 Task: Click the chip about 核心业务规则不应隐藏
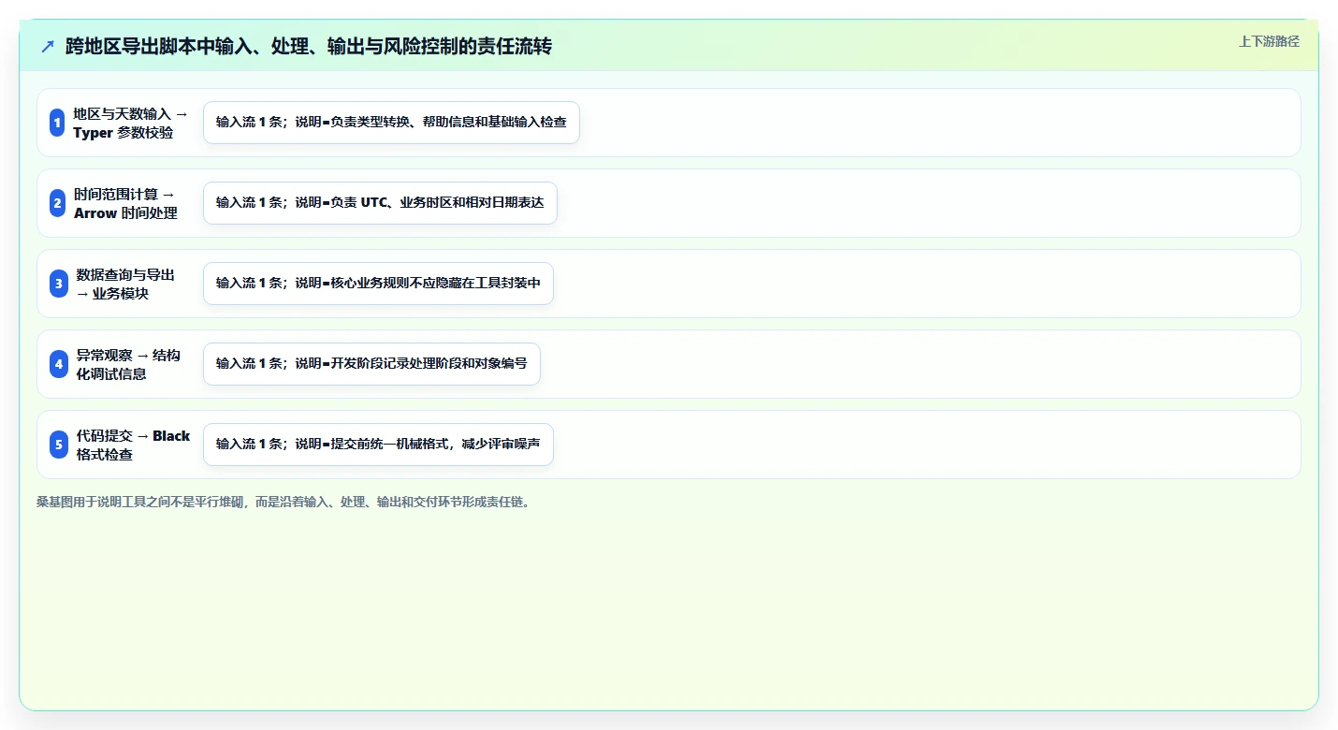click(x=378, y=284)
